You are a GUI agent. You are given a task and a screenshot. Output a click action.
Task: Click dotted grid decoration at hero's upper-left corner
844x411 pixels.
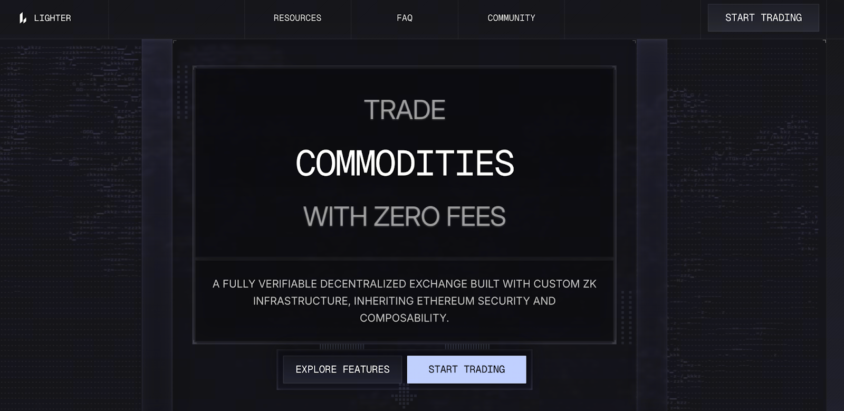[x=183, y=92]
